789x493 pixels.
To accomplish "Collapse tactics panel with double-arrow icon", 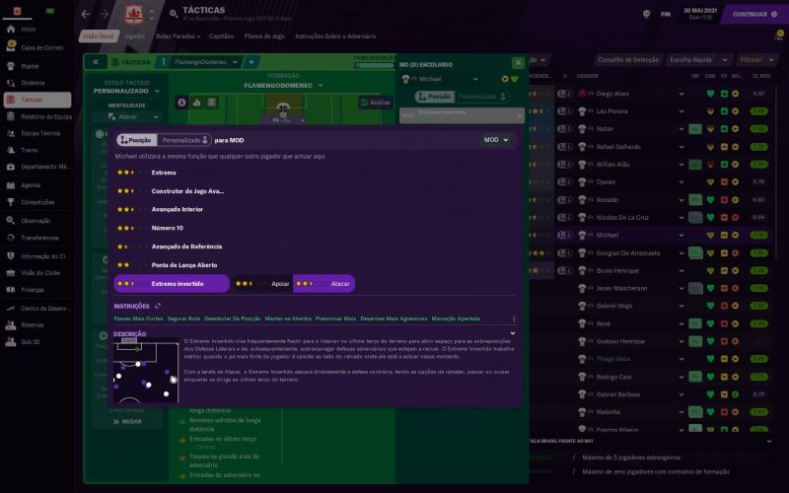I will point(96,62).
